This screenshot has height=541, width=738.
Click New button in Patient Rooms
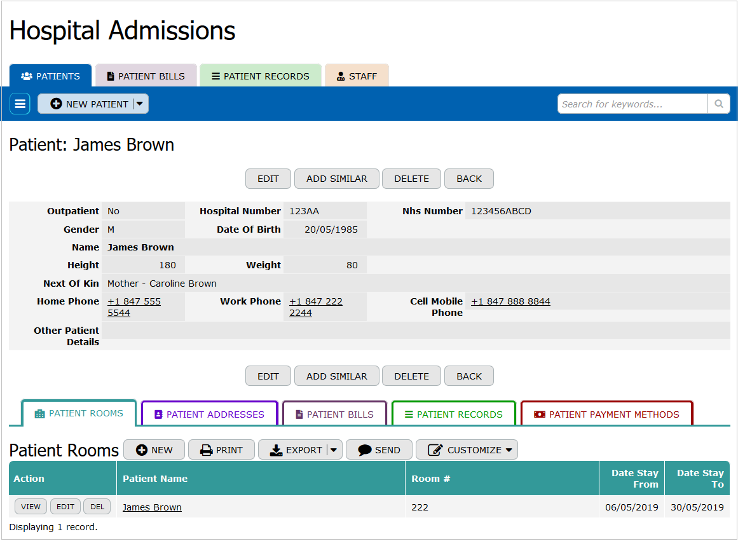pos(154,450)
